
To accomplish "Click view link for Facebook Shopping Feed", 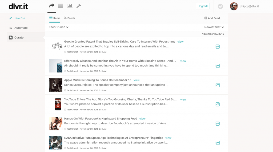I will [x=142, y=119].
